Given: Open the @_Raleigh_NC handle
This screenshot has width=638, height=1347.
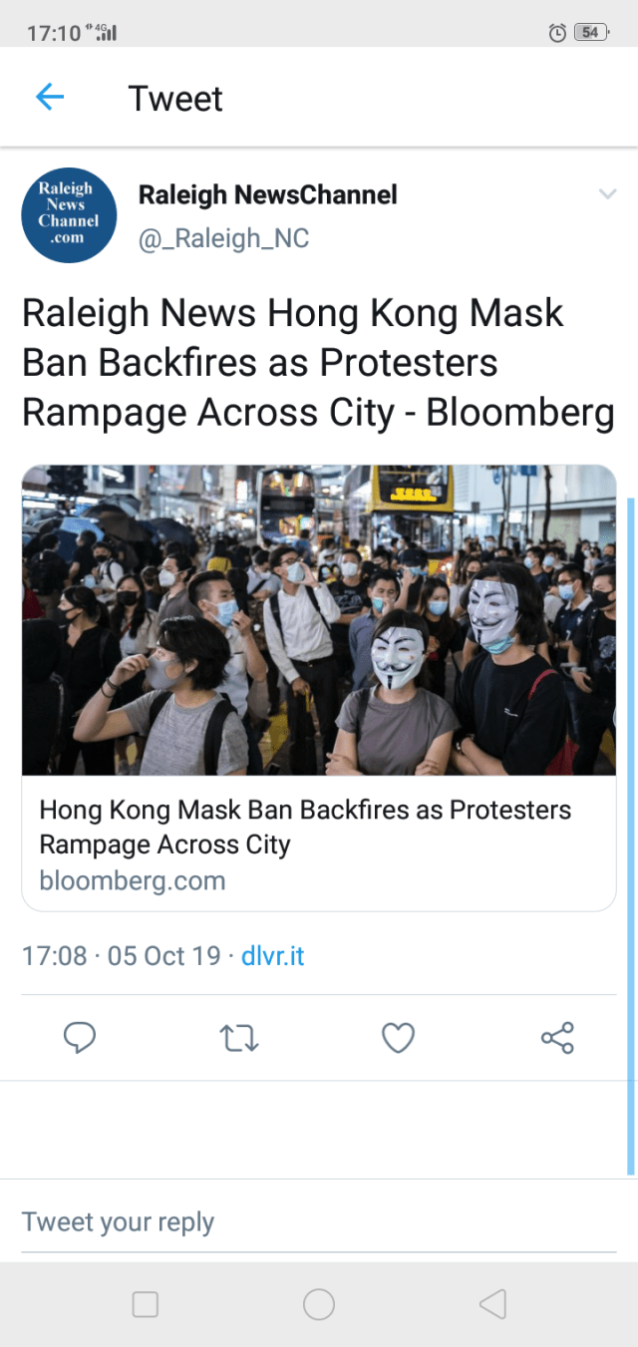Looking at the screenshot, I should (x=223, y=238).
